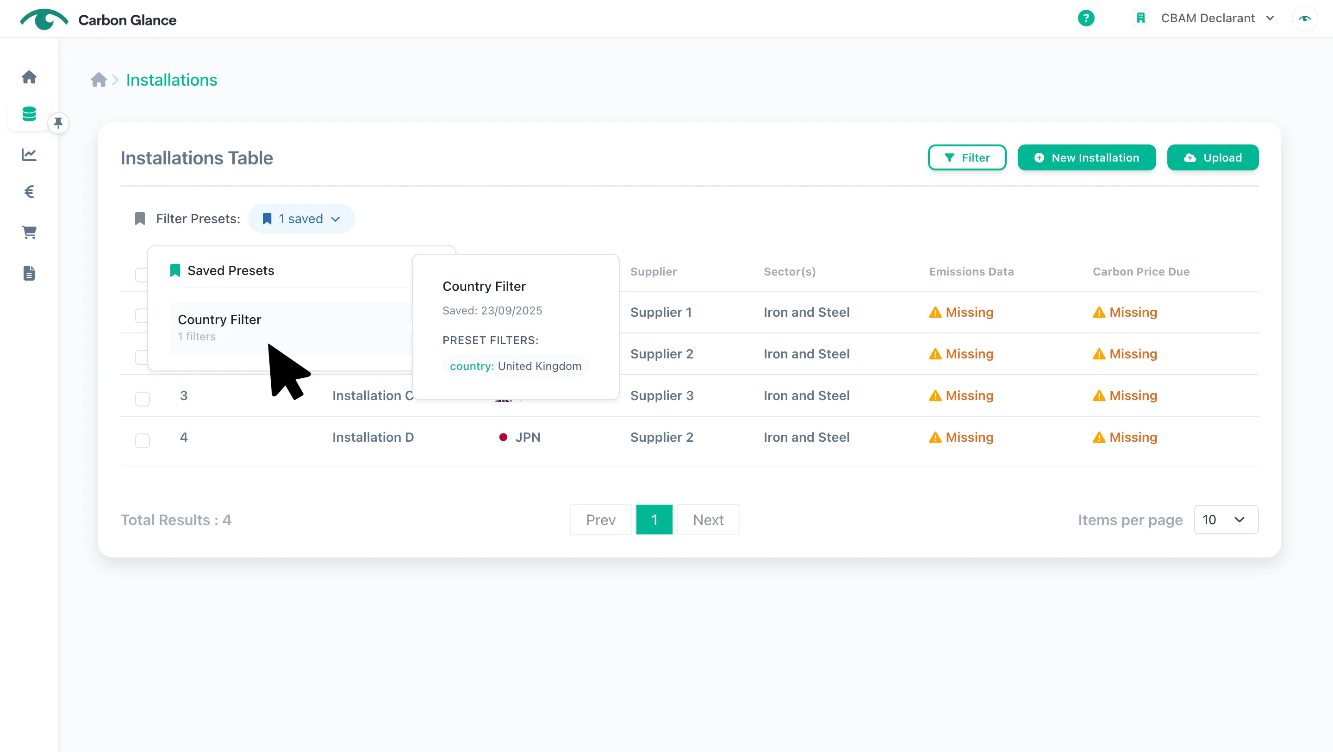Click the New Installation button
The width and height of the screenshot is (1333, 752).
point(1086,157)
